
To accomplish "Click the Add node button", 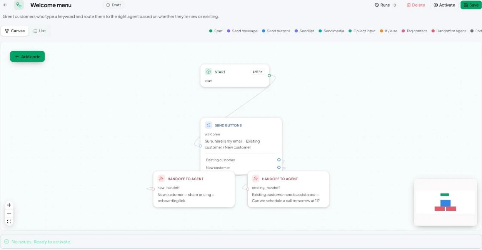I will click(x=27, y=57).
